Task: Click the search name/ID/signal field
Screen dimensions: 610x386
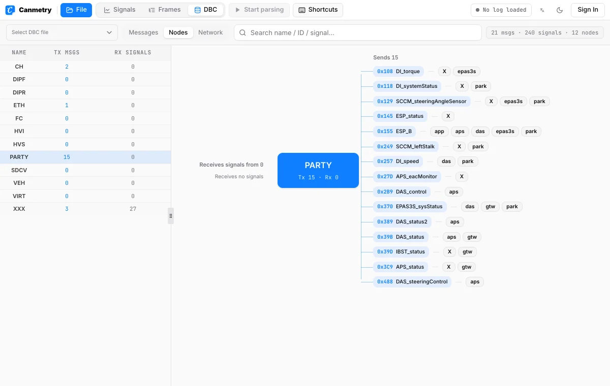Action: 358,33
